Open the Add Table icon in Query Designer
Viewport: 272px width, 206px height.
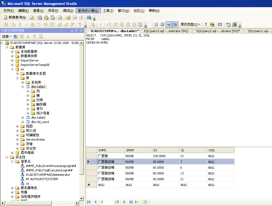point(229,24)
